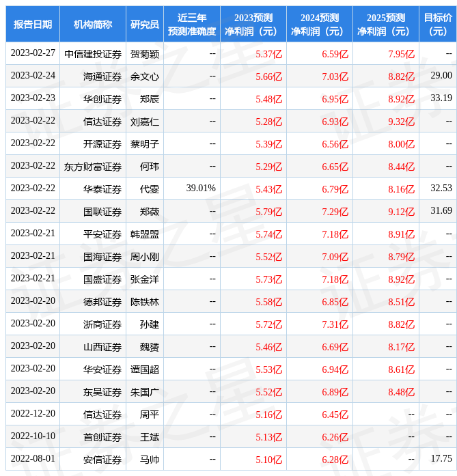This screenshot has width=457, height=476.
Task: Click 2025 profit value 9.32亿
Action: [401, 122]
